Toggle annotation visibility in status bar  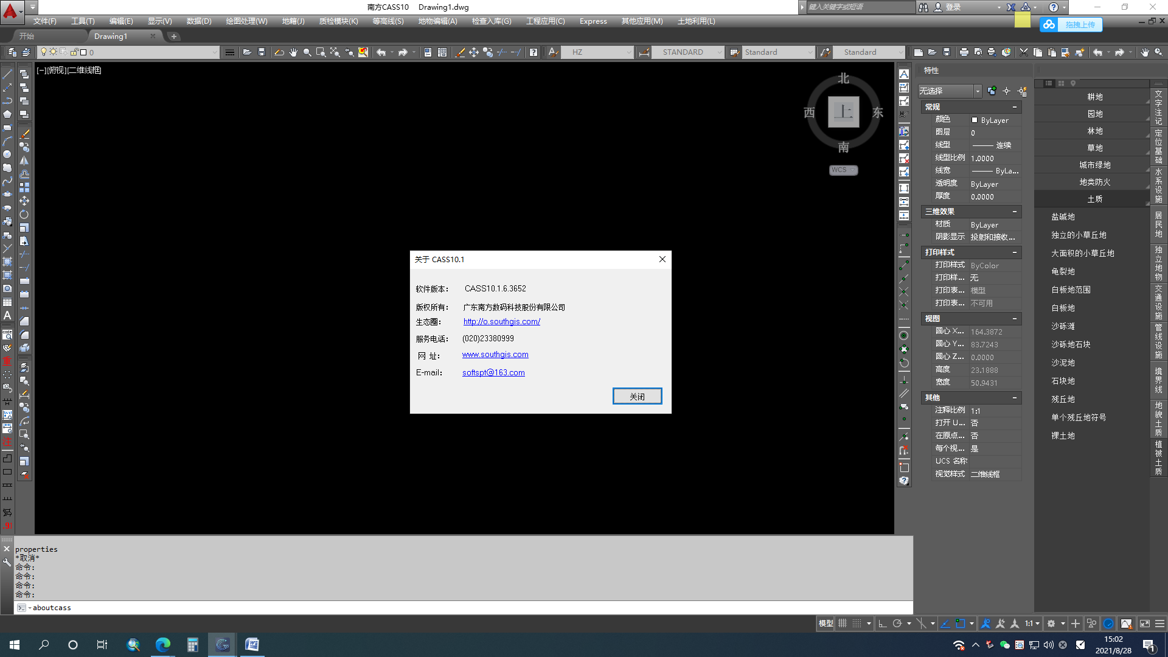pyautogui.click(x=985, y=624)
